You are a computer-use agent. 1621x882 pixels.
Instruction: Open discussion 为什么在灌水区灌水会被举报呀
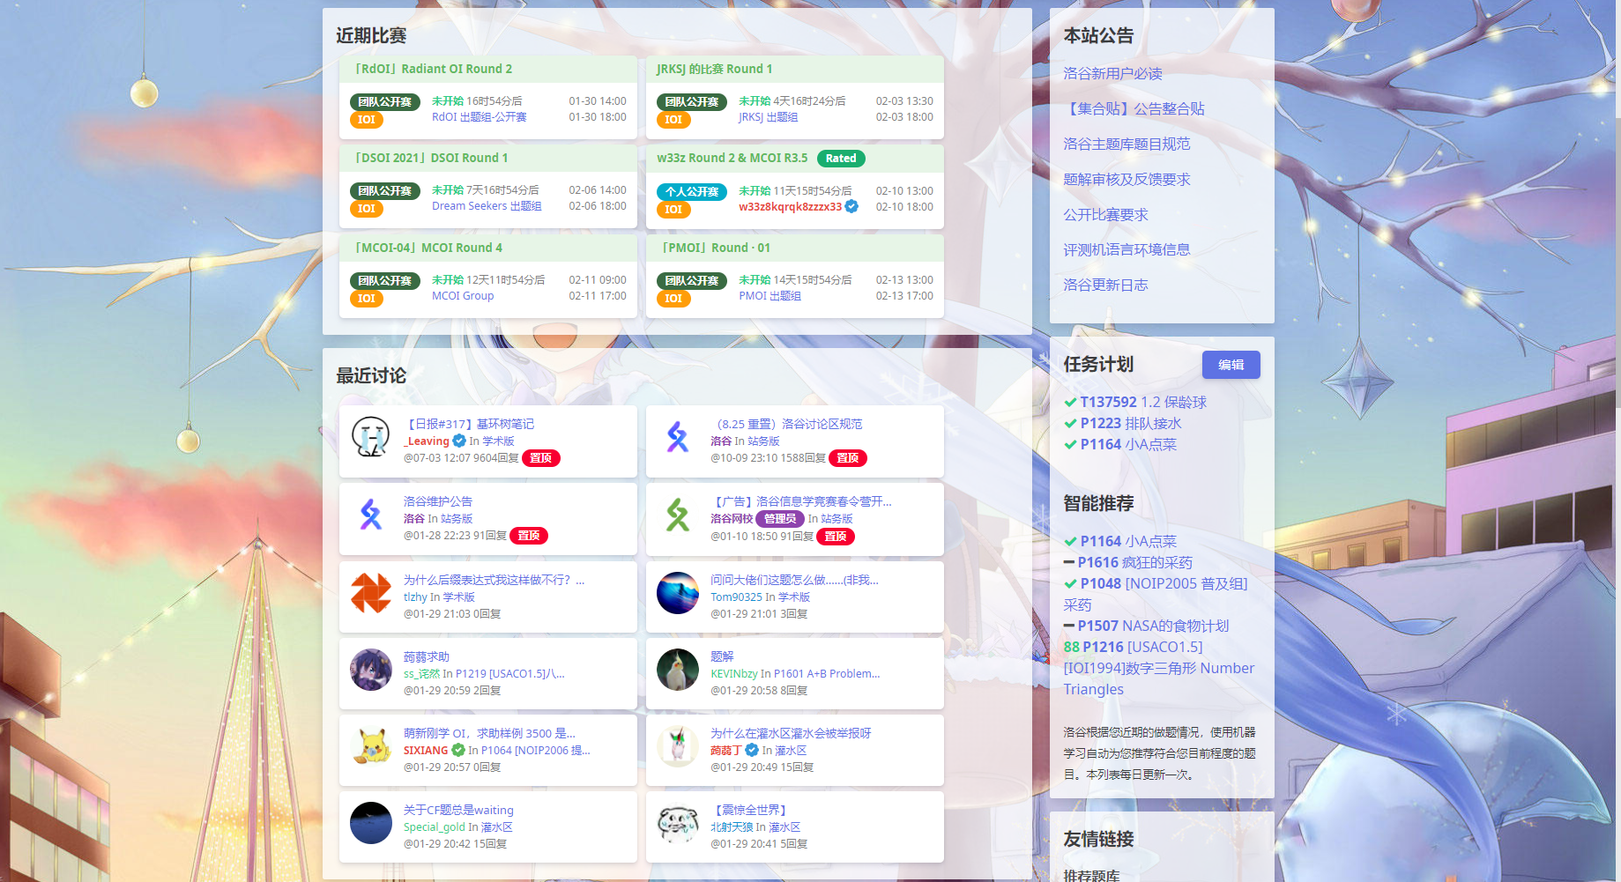click(791, 733)
